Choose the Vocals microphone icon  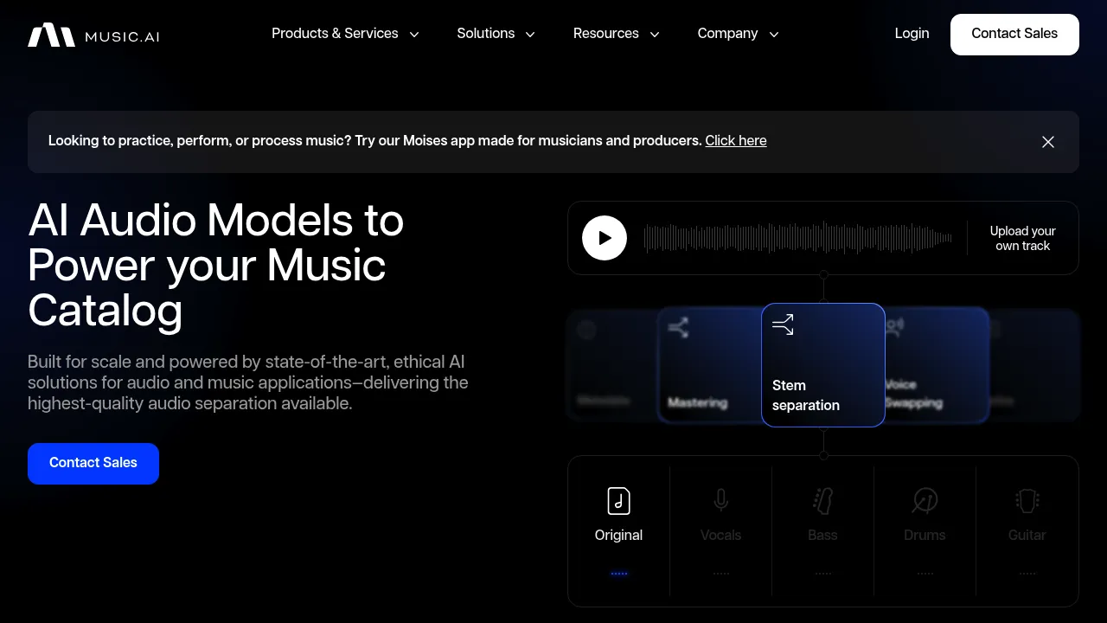[720, 500]
